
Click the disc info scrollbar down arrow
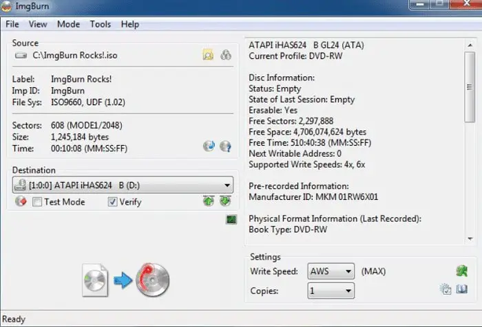(x=470, y=238)
